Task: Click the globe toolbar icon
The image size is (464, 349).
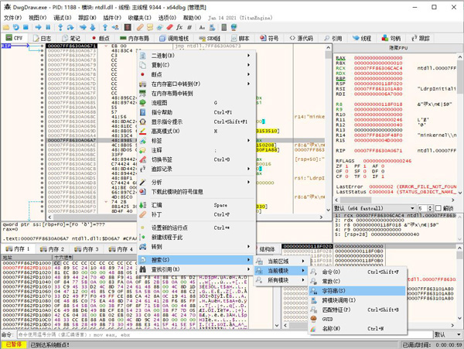Action: (234, 28)
